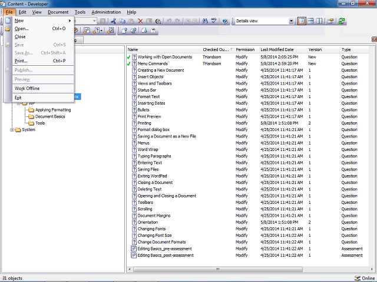Select the System folder in the tree
This screenshot has width=377, height=282.
[x=29, y=130]
